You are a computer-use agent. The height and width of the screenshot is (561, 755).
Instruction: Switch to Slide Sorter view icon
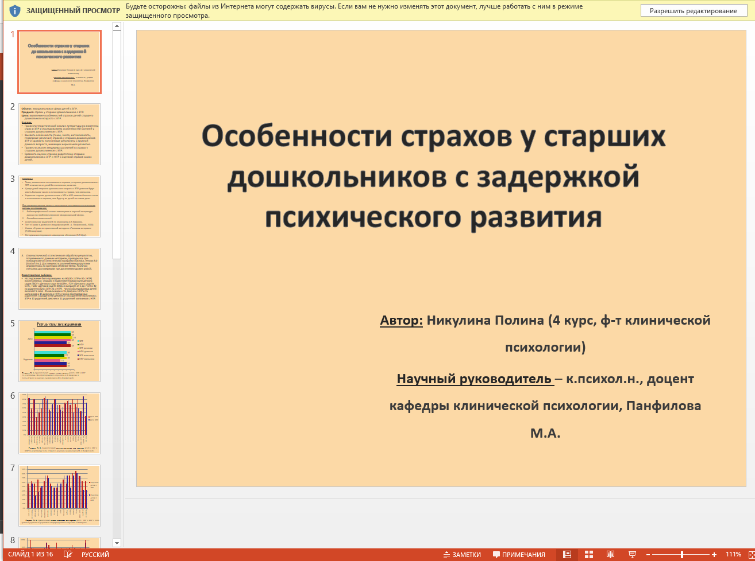tap(589, 555)
